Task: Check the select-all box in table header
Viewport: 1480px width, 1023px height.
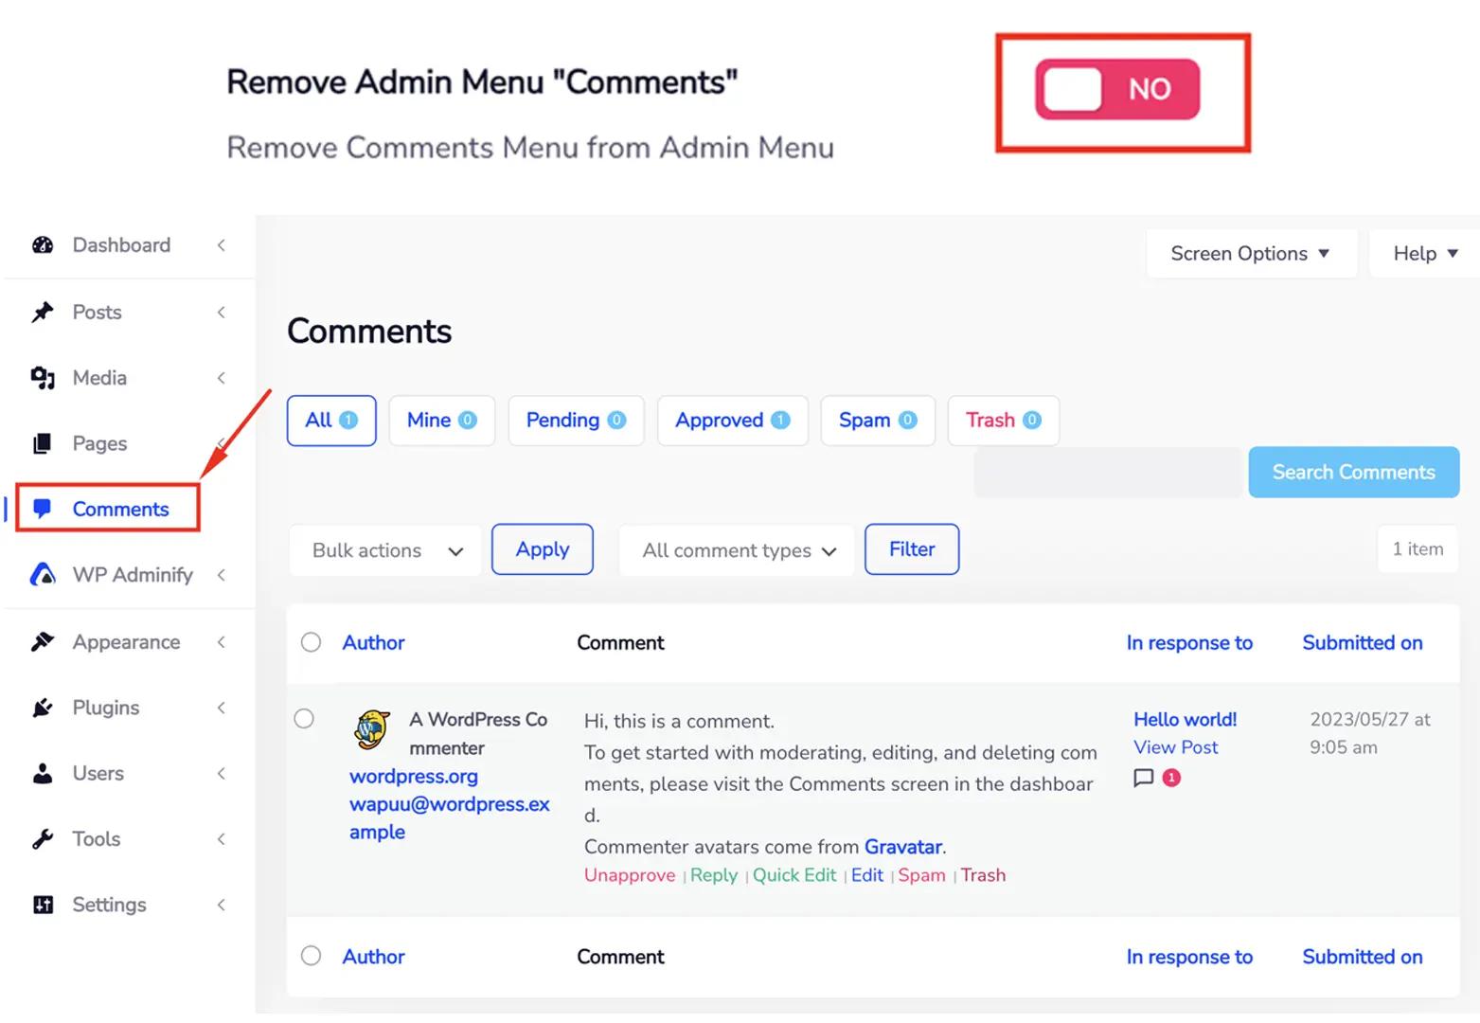Action: 311,642
